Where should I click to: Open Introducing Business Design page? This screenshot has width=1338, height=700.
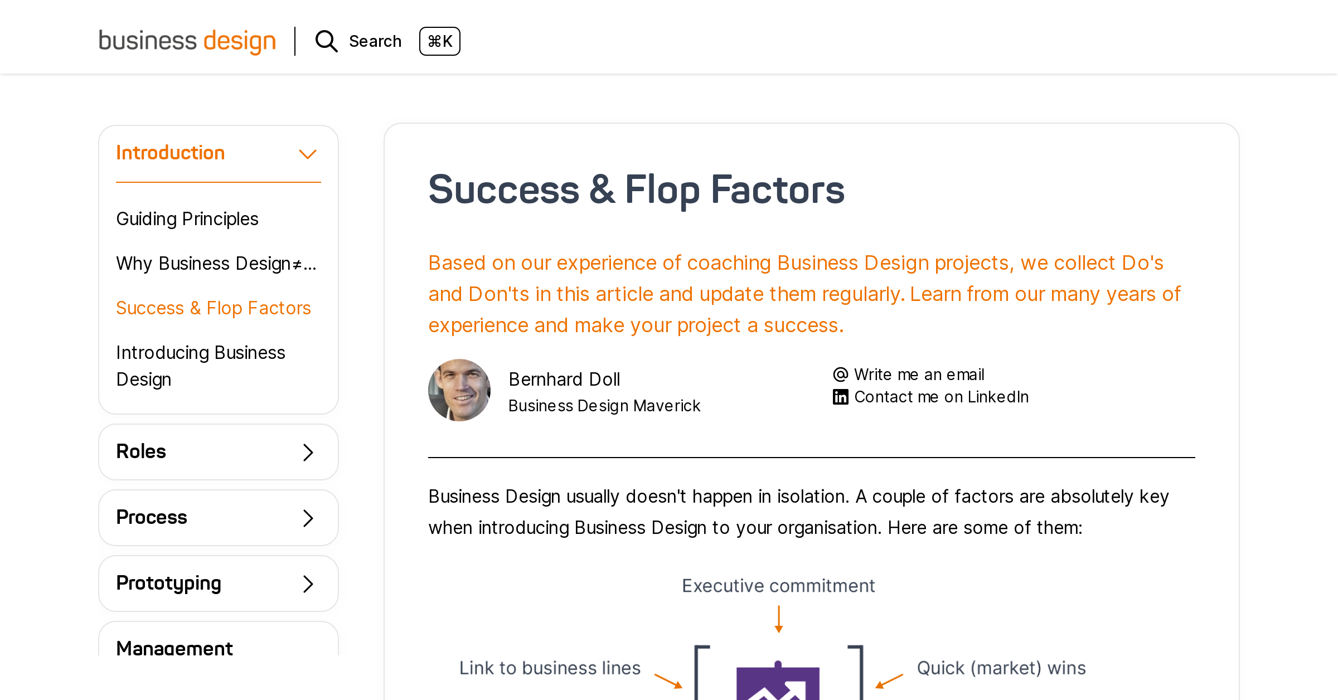[x=201, y=366]
